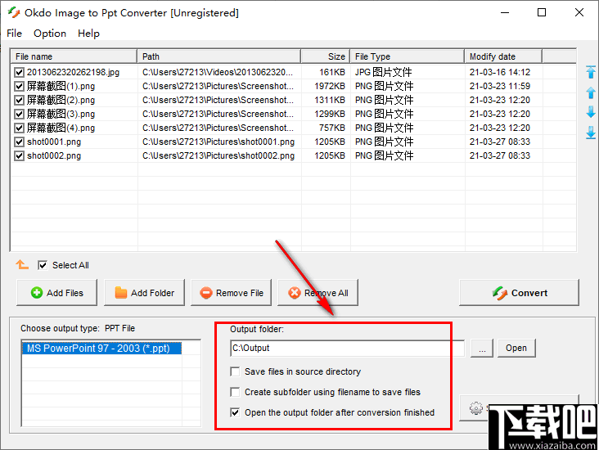Click the Add Files button
This screenshot has height=450, width=599.
(57, 293)
